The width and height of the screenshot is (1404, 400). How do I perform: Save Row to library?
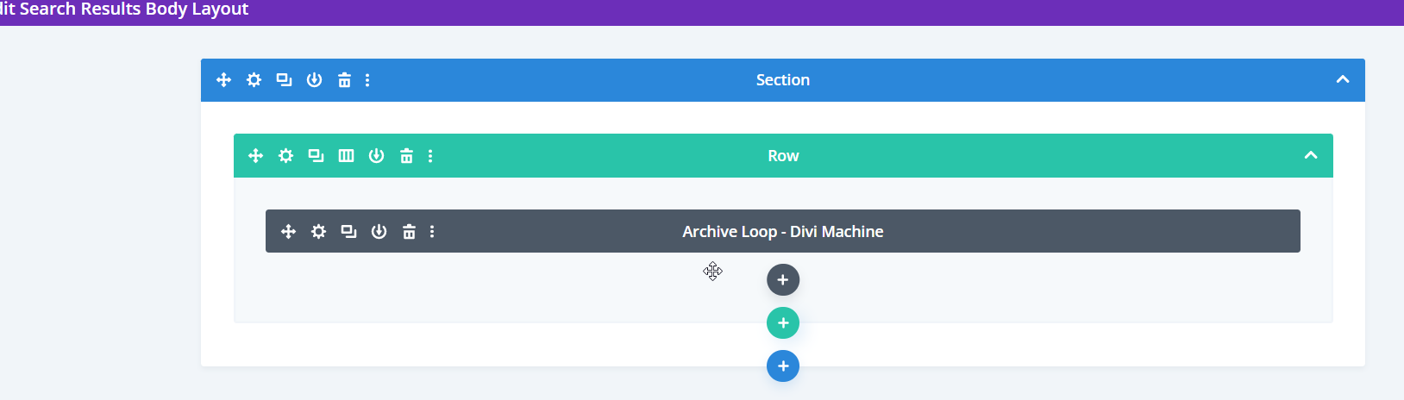(x=376, y=156)
